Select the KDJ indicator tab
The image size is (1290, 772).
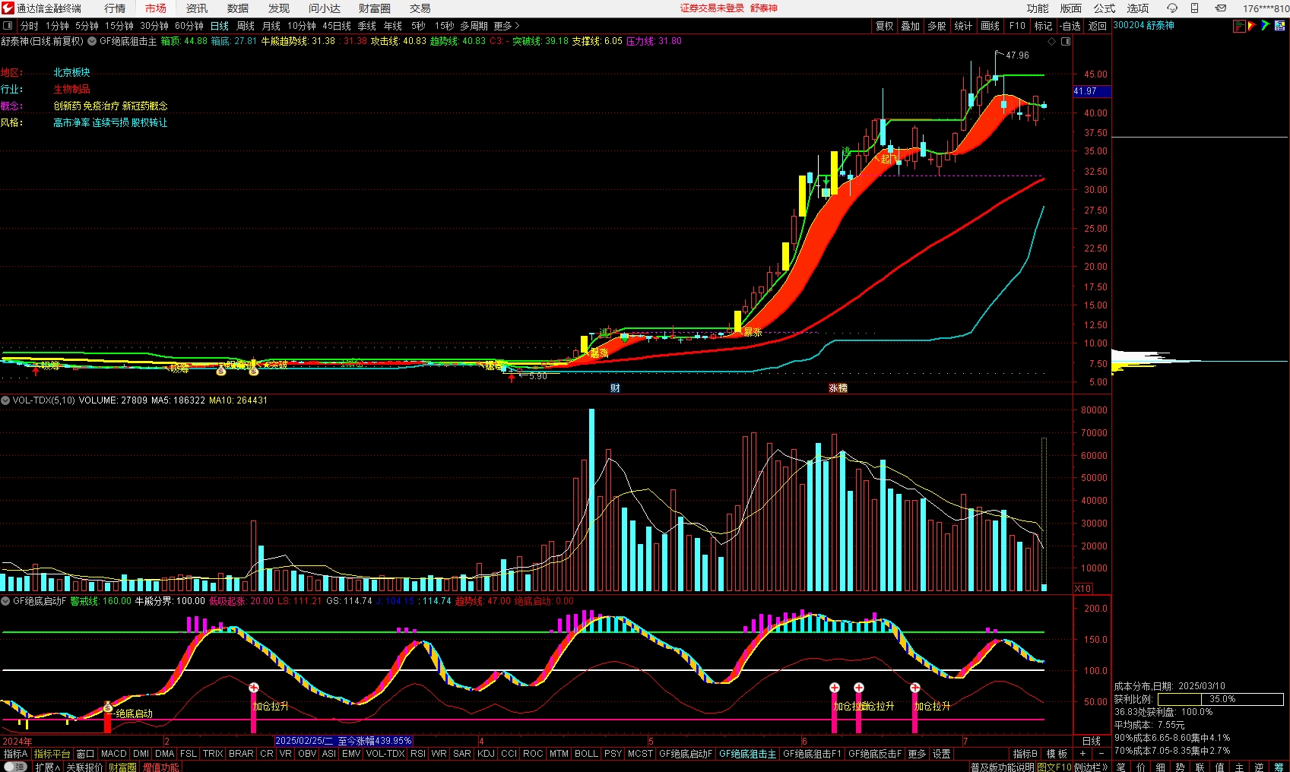coord(486,754)
